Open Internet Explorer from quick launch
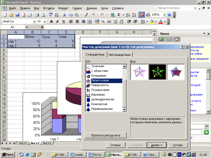This screenshot has width=211, height=158. 27,155
